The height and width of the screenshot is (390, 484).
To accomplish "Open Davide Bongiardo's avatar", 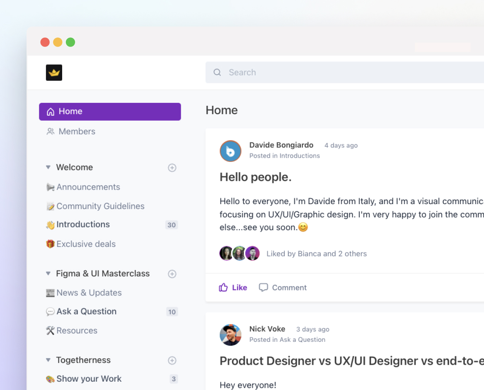I will pyautogui.click(x=230, y=151).
